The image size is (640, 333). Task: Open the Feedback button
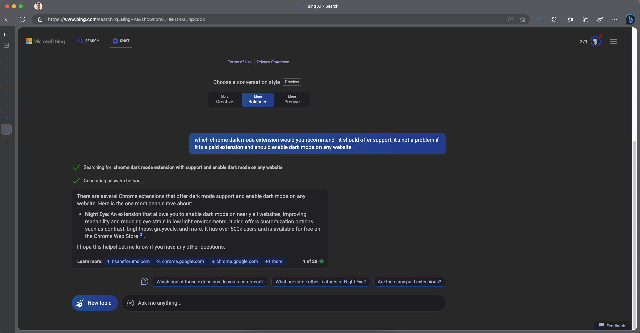[612, 326]
